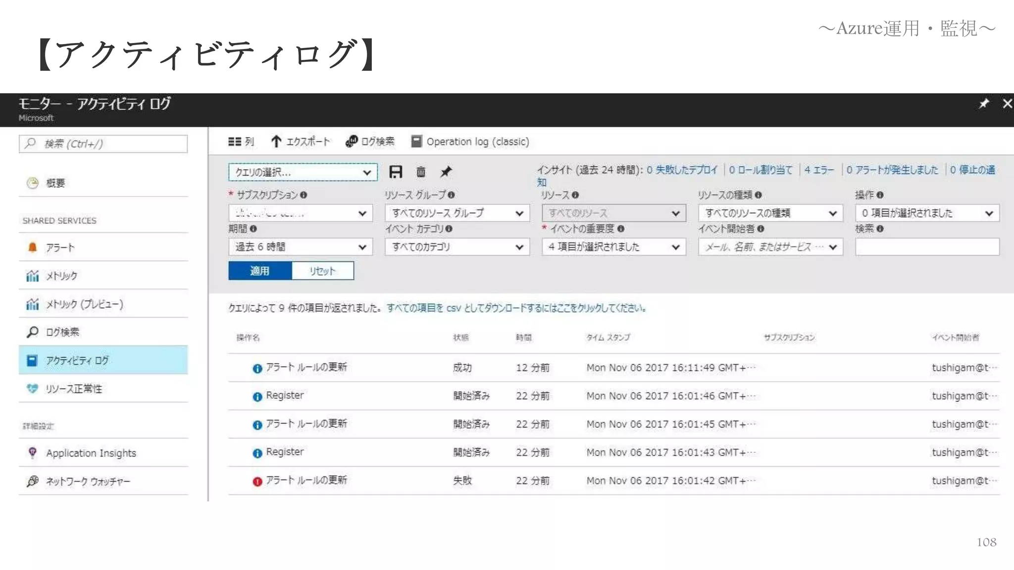Click the リソース正常性 heart icon
1014x570 pixels.
click(32, 388)
